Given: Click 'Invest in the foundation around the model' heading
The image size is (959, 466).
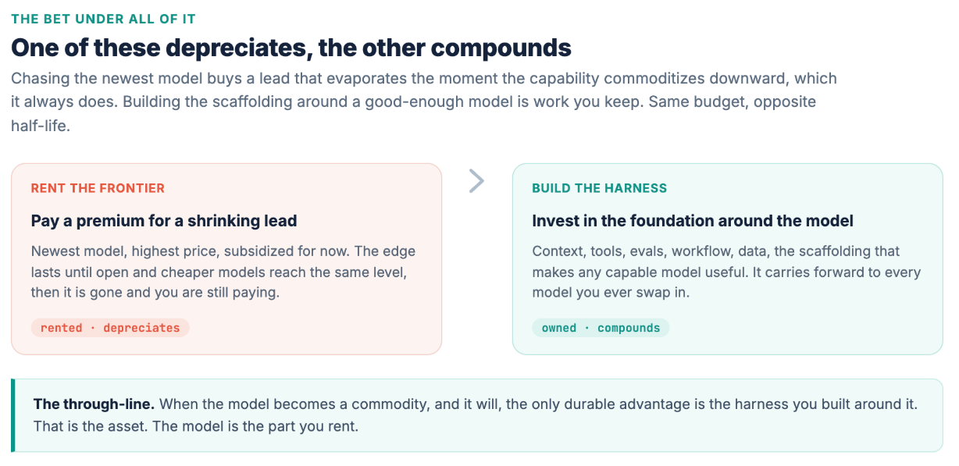Looking at the screenshot, I should (693, 221).
